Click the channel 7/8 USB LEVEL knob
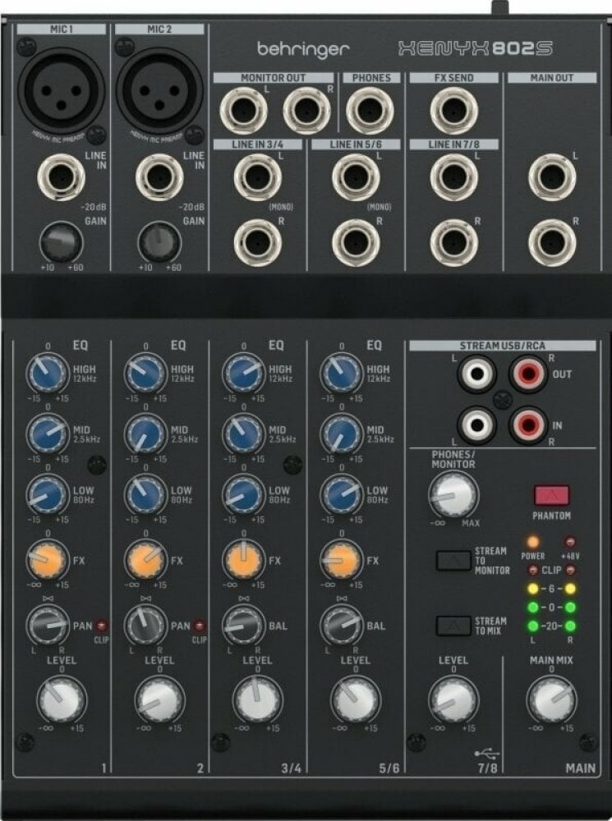The width and height of the screenshot is (612, 821). coord(453,699)
